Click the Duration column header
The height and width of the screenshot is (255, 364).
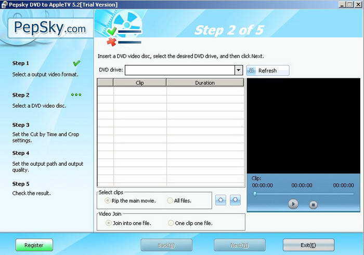click(205, 83)
